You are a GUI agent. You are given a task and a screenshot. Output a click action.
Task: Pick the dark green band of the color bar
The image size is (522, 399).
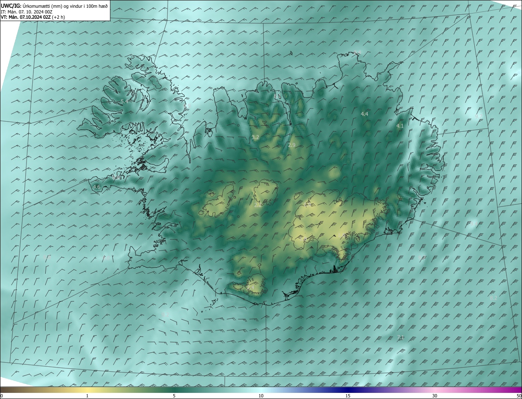point(174,390)
